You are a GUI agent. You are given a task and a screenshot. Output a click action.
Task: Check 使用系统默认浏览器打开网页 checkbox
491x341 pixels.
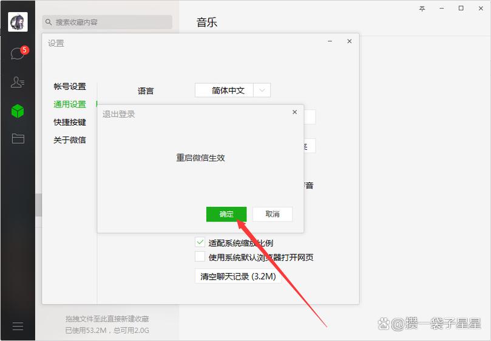[200, 257]
